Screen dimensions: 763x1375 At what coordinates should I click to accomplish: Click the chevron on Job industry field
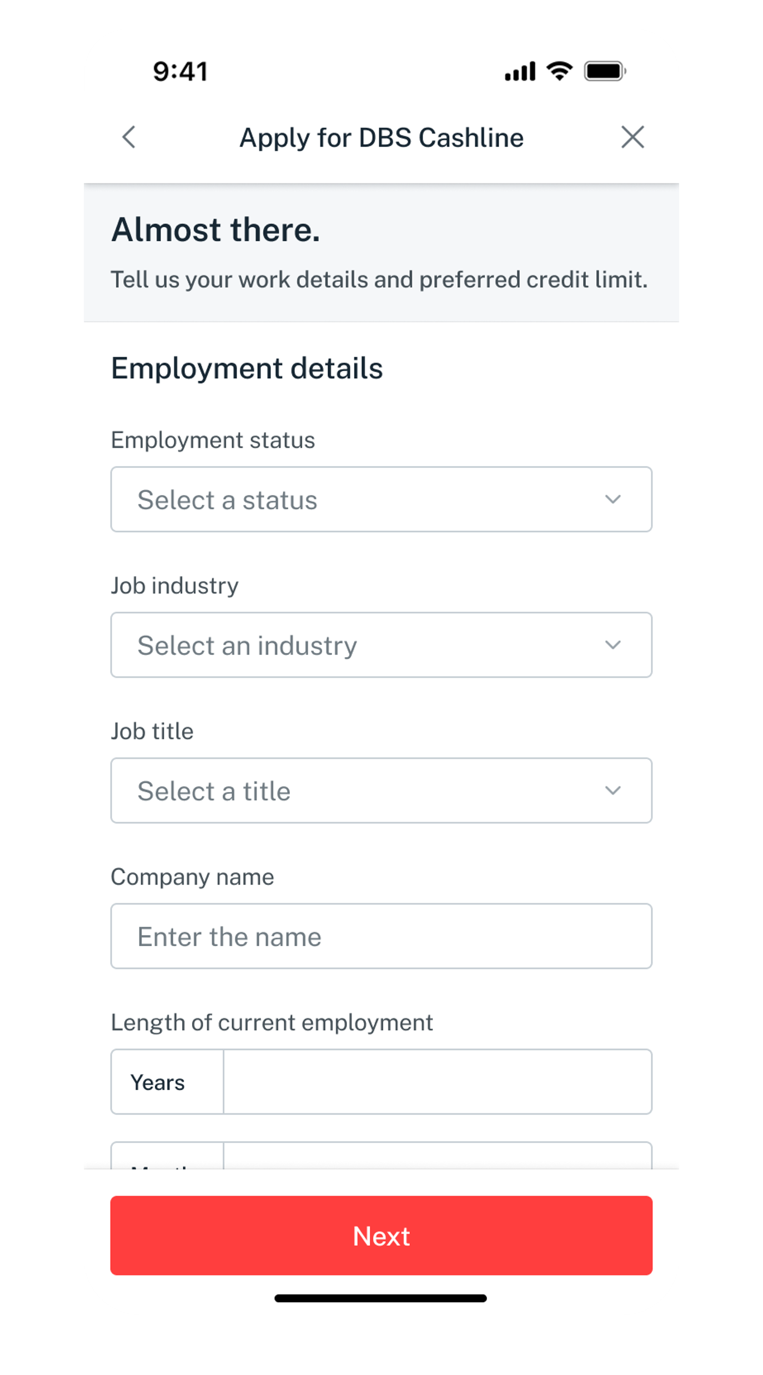tap(613, 645)
